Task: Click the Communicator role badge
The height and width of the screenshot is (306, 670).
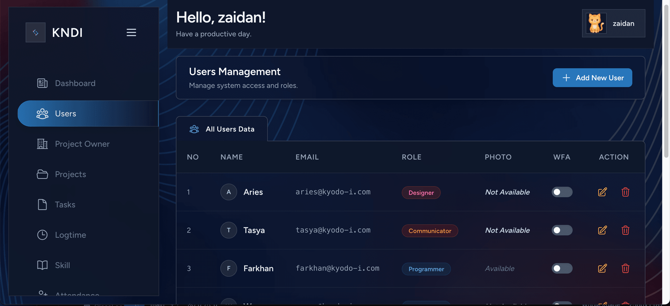Action: pos(430,231)
